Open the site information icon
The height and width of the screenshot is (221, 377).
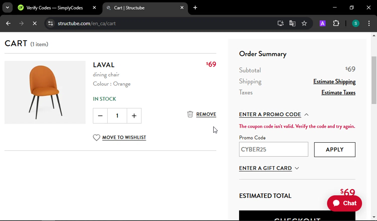(x=51, y=23)
